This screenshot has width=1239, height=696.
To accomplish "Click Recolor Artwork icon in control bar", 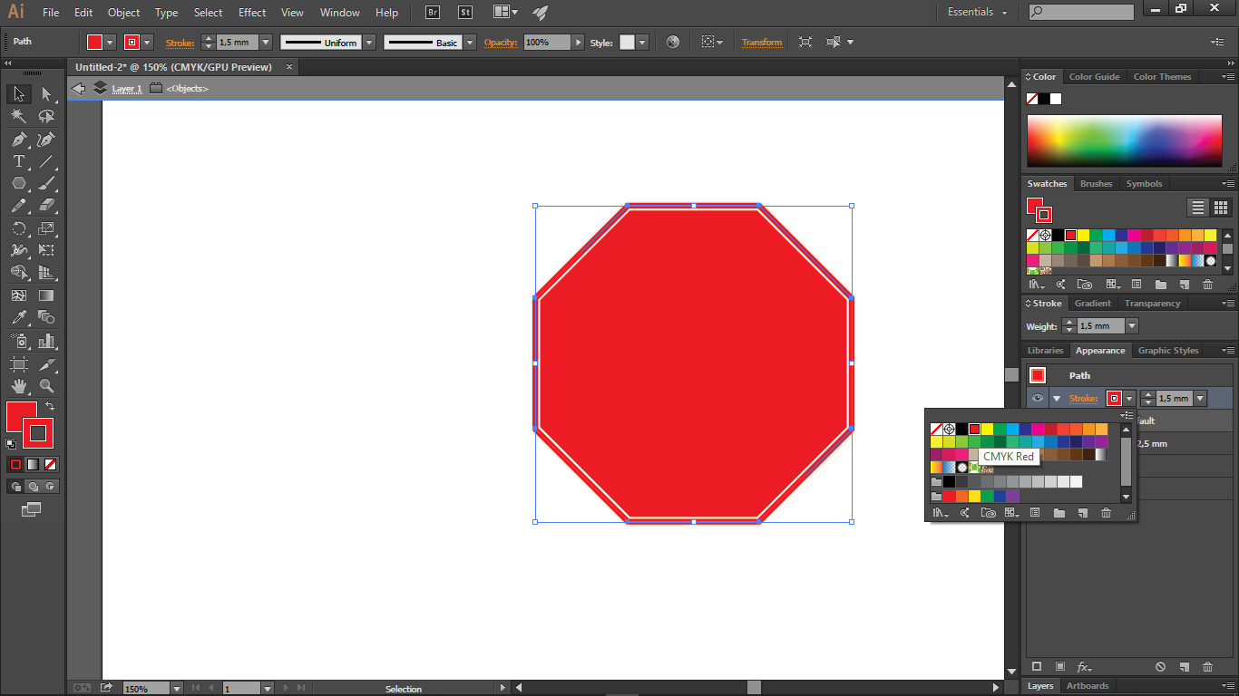I will (672, 42).
